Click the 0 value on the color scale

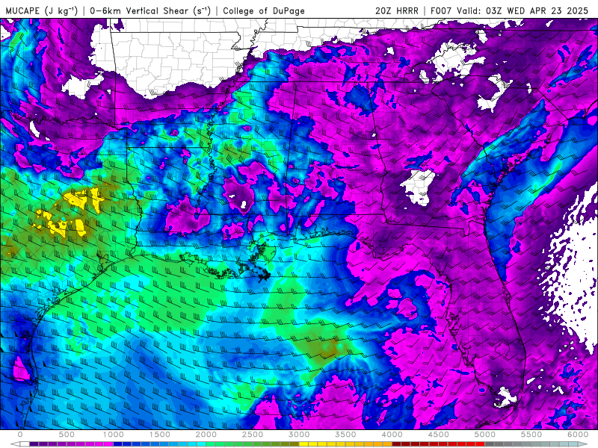click(20, 435)
